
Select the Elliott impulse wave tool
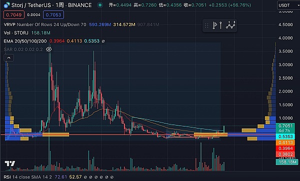pos(230,25)
